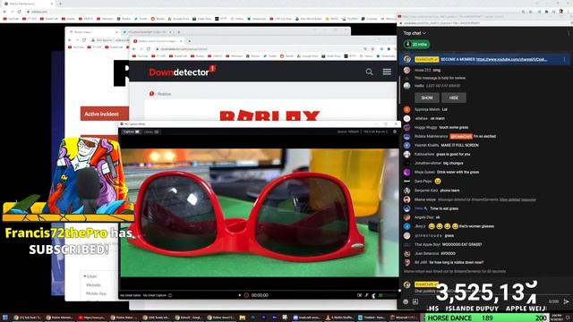The image size is (573, 322).
Task: Click 'that's women glasses' chat message
Action: coord(476,226)
